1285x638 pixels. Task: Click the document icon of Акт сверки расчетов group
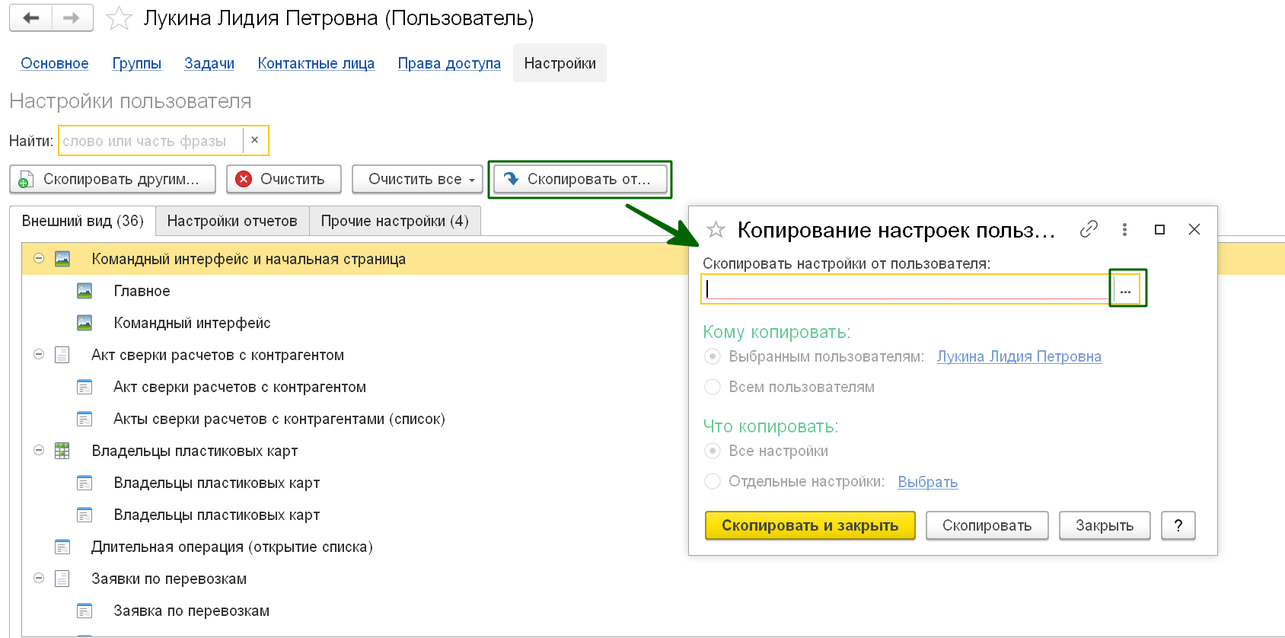coord(62,355)
